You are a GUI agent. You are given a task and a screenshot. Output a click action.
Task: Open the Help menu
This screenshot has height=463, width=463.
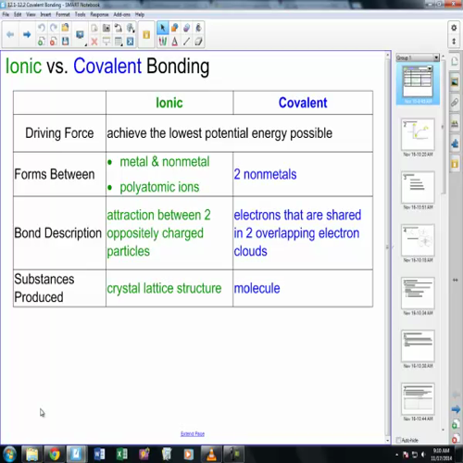[140, 15]
